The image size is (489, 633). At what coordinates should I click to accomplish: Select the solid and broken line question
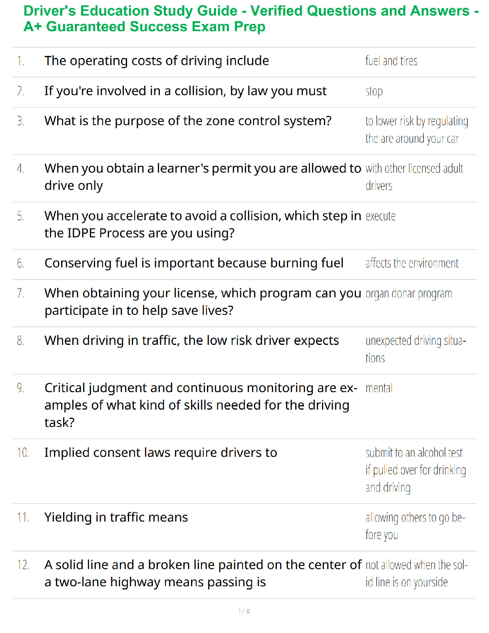(203, 573)
